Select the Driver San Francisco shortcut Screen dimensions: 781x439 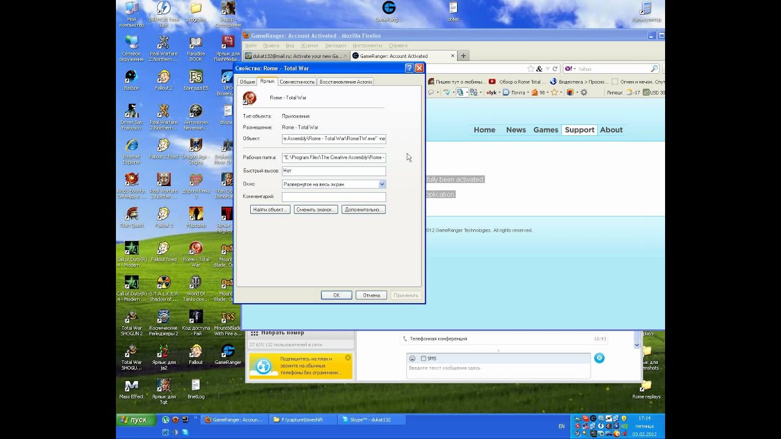pos(131,117)
